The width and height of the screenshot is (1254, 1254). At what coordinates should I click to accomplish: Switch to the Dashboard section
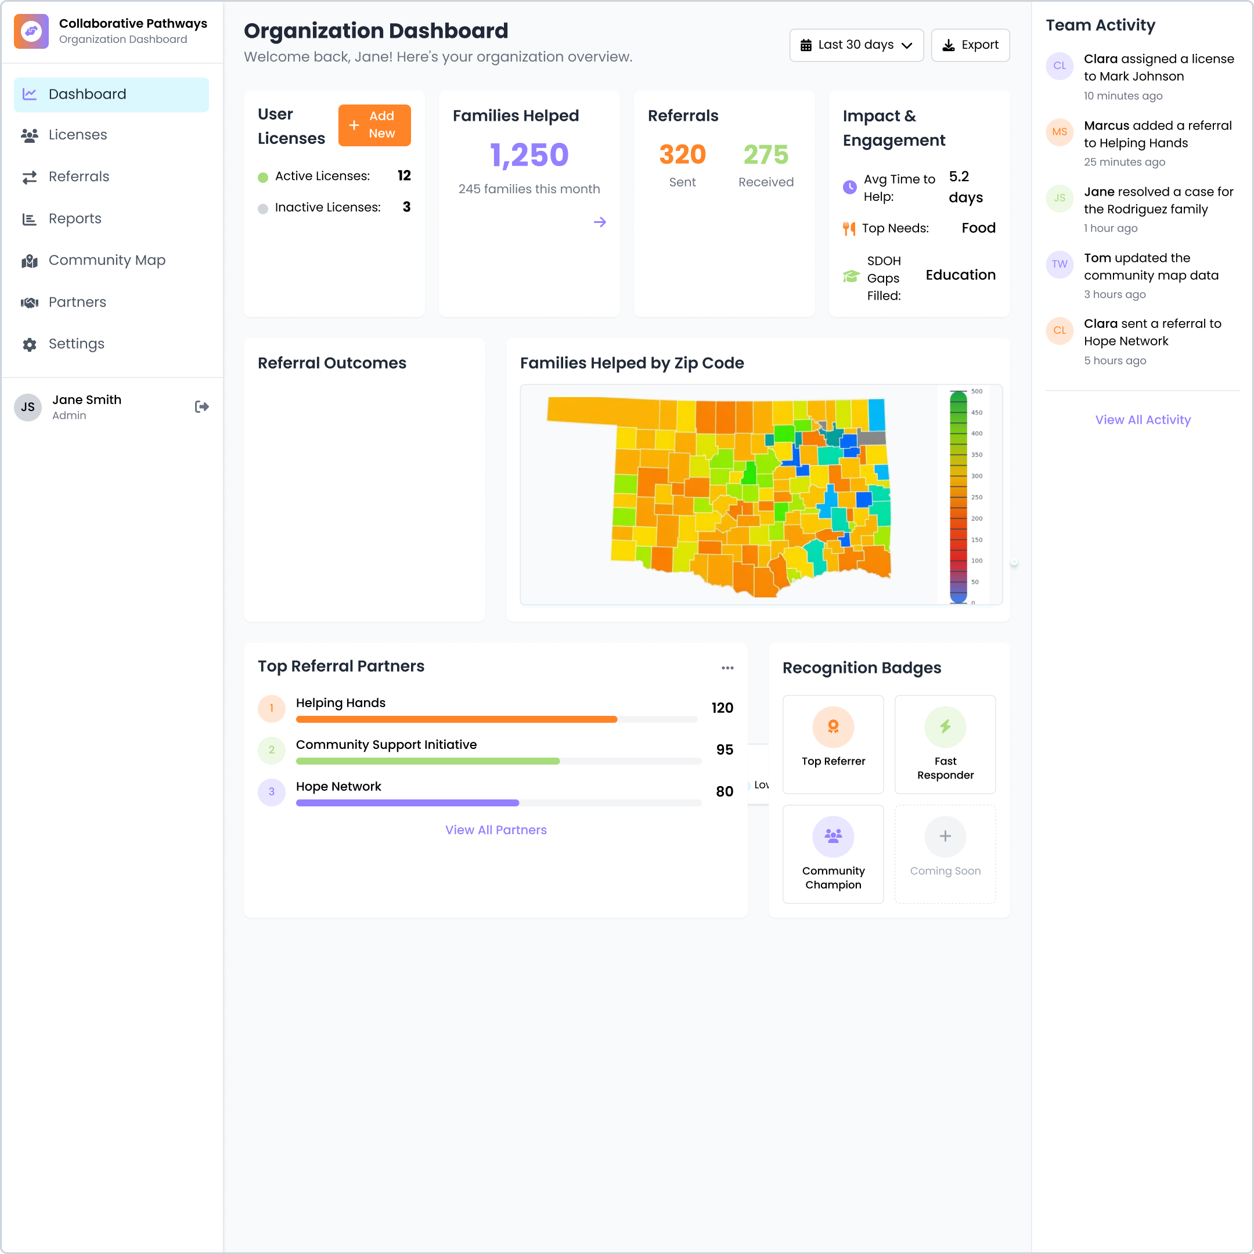[87, 94]
